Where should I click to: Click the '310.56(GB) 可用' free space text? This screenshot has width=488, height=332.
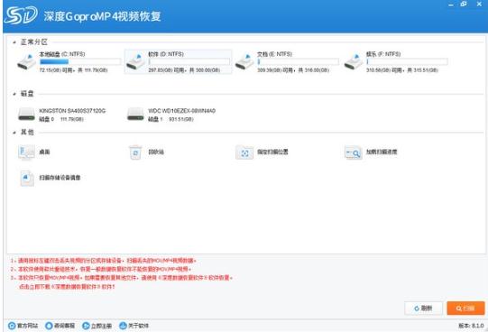[x=384, y=70]
